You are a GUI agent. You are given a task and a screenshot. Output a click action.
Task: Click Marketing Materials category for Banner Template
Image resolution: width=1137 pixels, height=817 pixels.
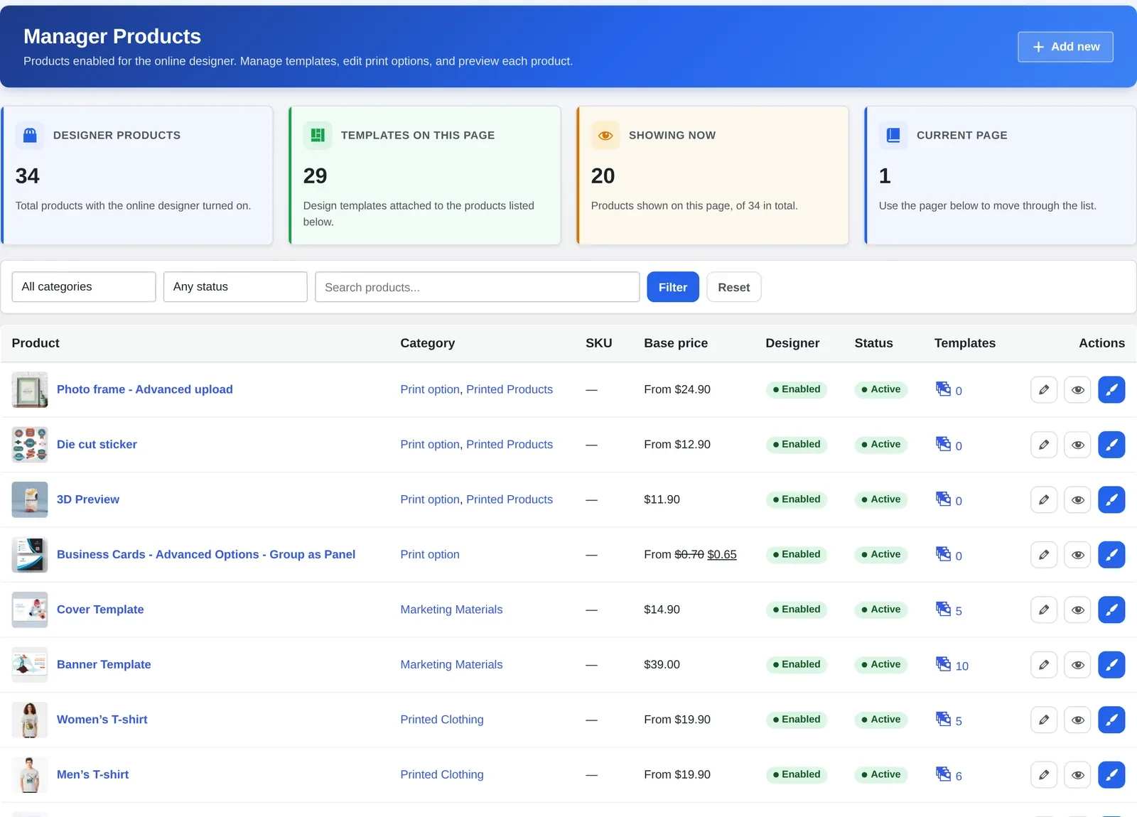coord(451,665)
